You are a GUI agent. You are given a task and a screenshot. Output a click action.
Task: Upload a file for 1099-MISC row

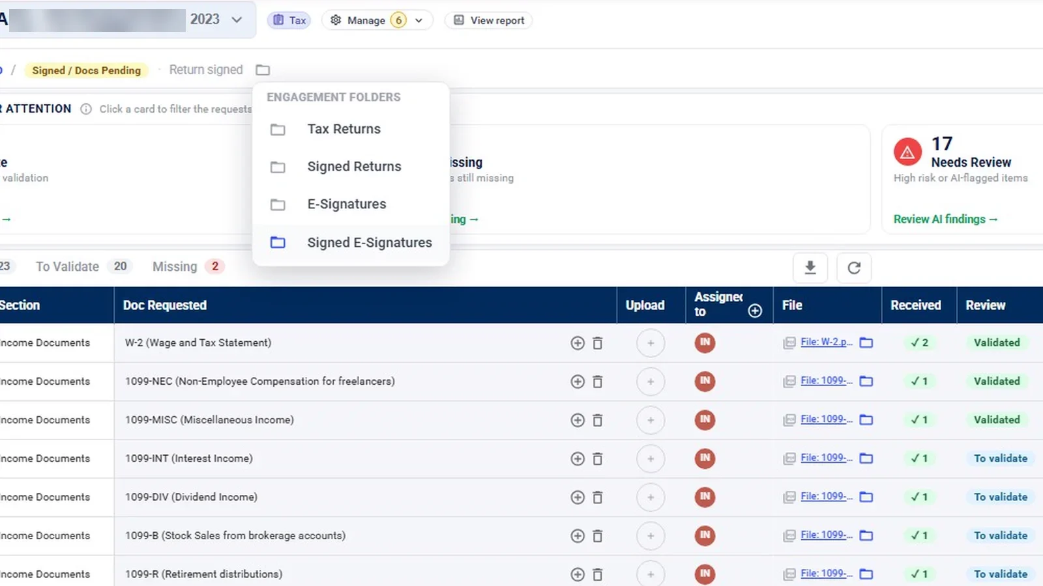click(x=651, y=420)
